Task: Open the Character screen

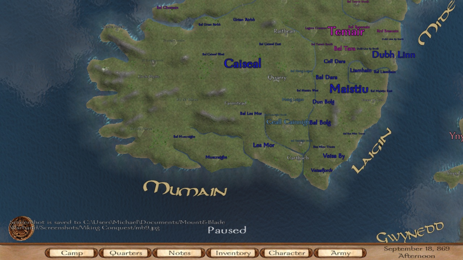Action: [286, 253]
